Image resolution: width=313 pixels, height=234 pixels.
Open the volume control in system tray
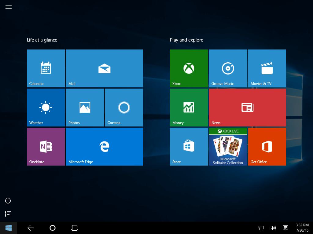tap(273, 228)
